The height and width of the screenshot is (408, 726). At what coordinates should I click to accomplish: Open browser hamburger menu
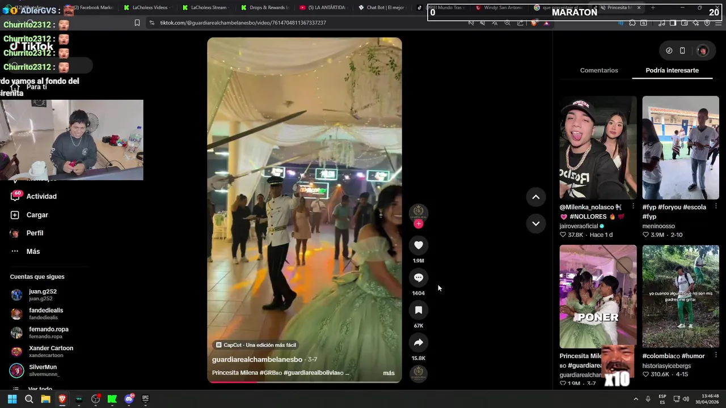[x=718, y=23]
